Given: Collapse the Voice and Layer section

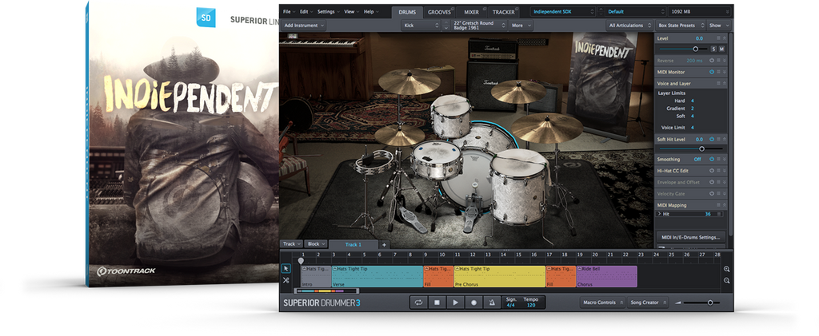Looking at the screenshot, I should pyautogui.click(x=724, y=83).
